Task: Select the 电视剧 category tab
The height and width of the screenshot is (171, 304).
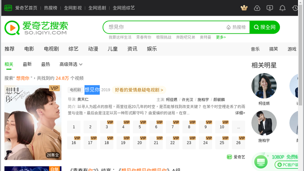Action: click(52, 49)
